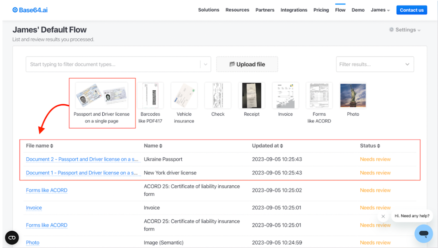
Task: Click the document type filter field
Action: coord(113,64)
